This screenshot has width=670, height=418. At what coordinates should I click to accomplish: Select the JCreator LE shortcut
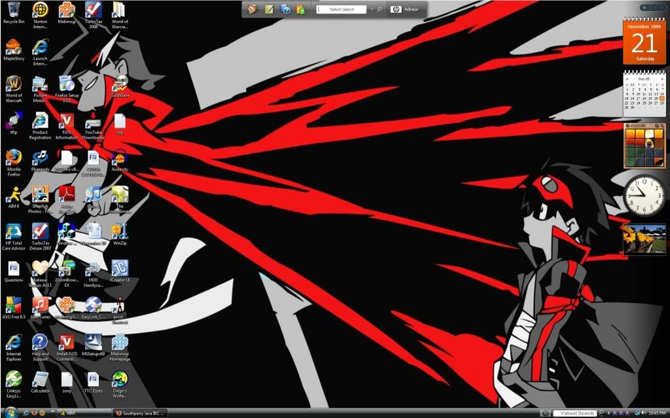click(x=120, y=271)
